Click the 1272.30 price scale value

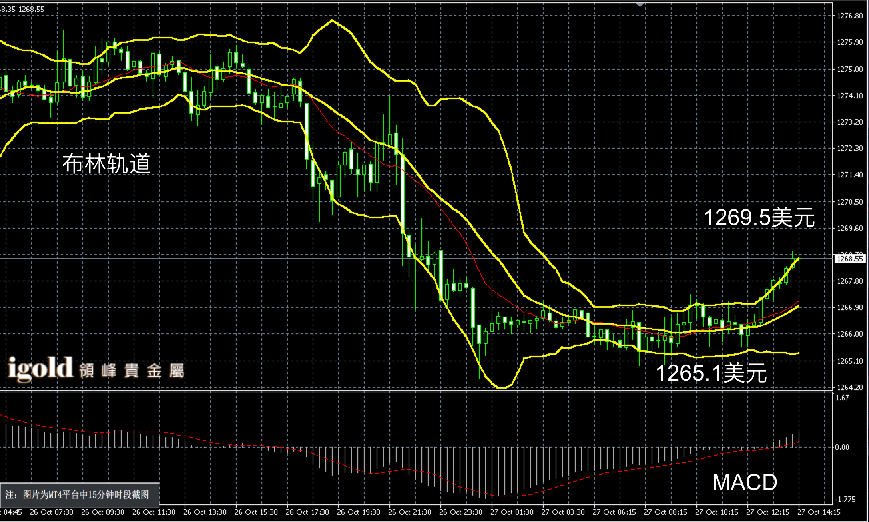850,148
